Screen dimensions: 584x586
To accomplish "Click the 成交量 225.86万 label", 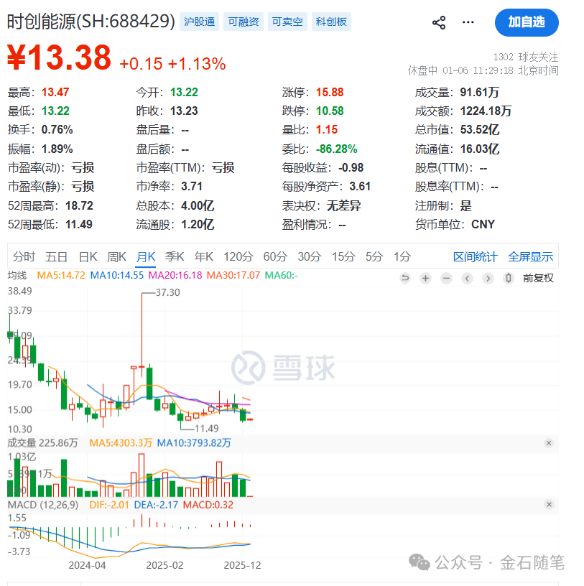I will pyautogui.click(x=42, y=443).
